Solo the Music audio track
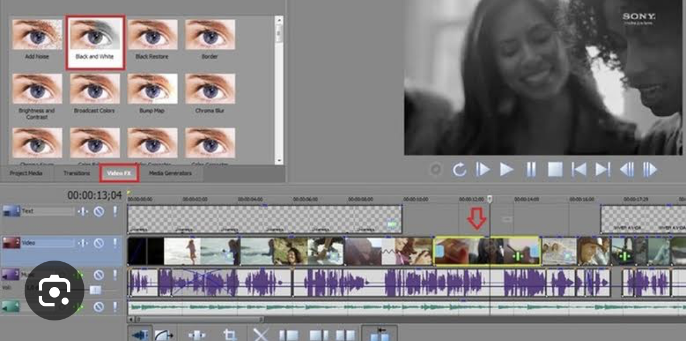This screenshot has height=341, width=686. pos(115,275)
